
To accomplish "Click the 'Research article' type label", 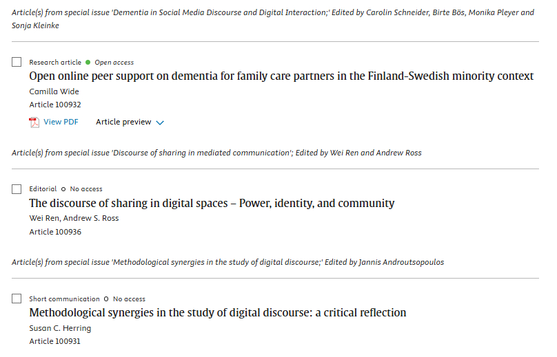I will point(55,63).
